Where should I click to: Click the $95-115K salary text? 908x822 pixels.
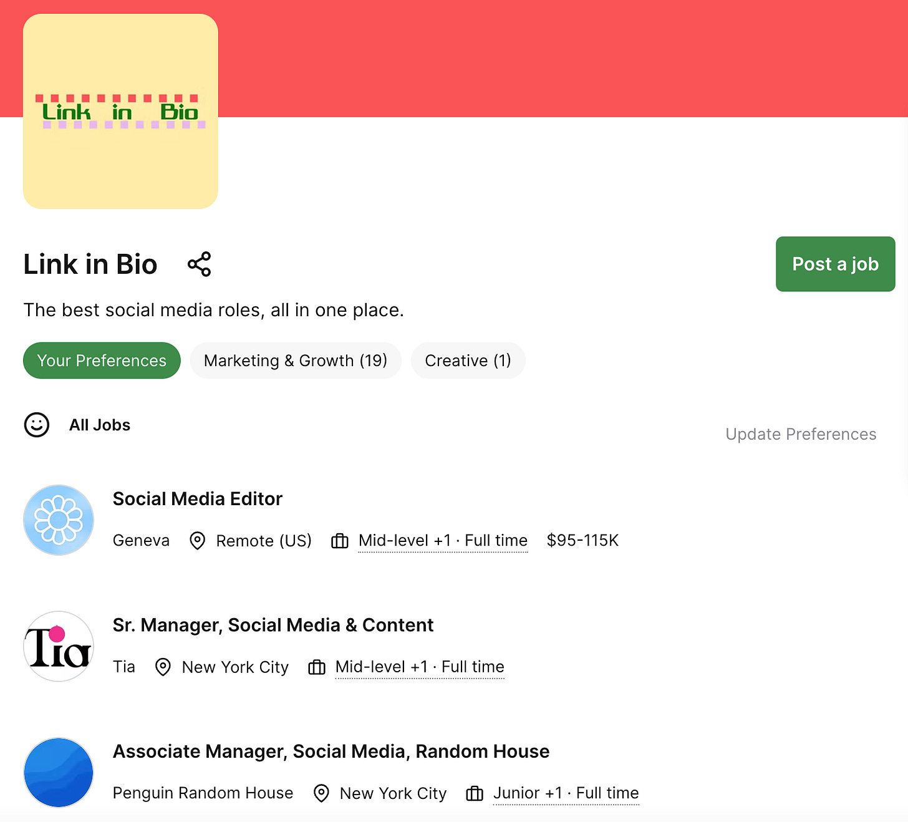pos(582,540)
